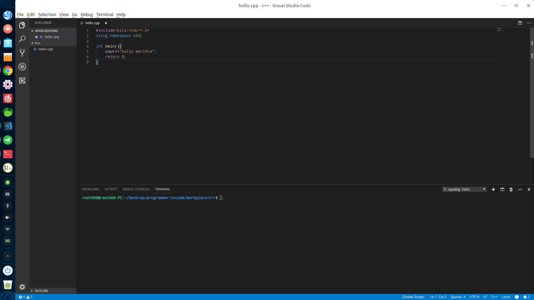
Task: Click the errors and warnings status indicator
Action: (x=26, y=297)
